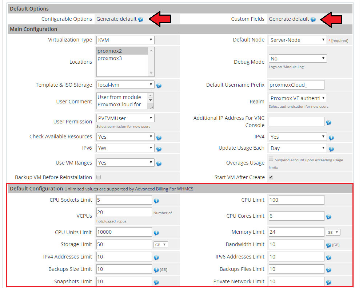Expand Use VM Ranges dropdown

pos(125,163)
